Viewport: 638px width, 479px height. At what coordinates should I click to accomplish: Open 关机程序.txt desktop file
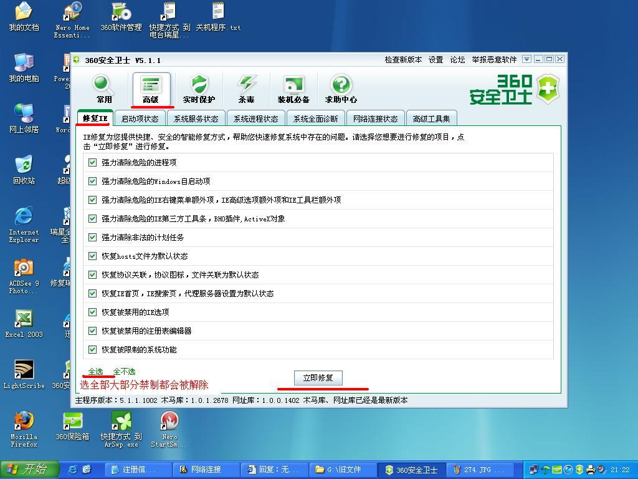[218, 17]
